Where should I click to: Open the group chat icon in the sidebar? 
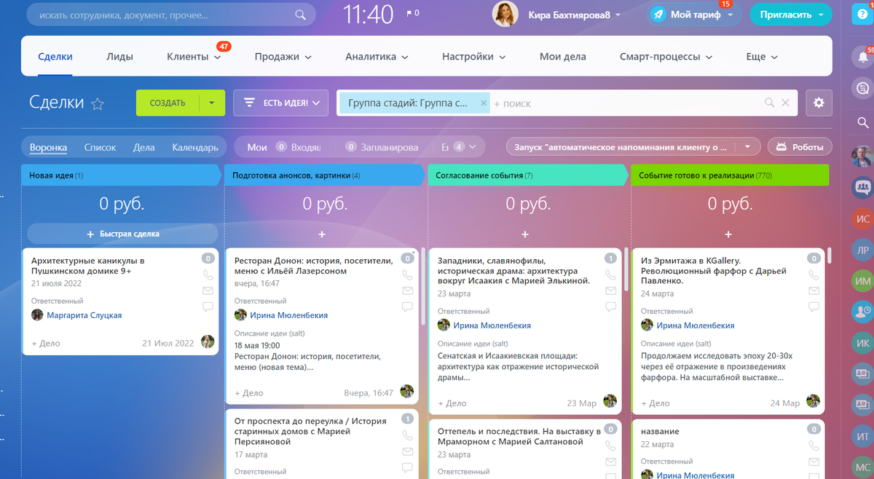[862, 187]
